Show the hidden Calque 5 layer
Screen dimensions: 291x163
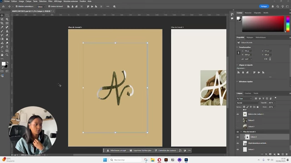coord(237,120)
